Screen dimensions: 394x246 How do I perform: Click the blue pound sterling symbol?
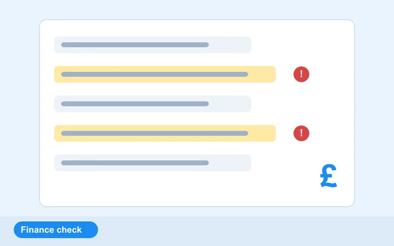tap(328, 176)
